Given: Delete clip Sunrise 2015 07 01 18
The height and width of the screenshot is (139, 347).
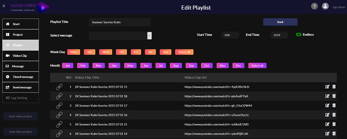Looking at the screenshot, I should click(334, 96).
